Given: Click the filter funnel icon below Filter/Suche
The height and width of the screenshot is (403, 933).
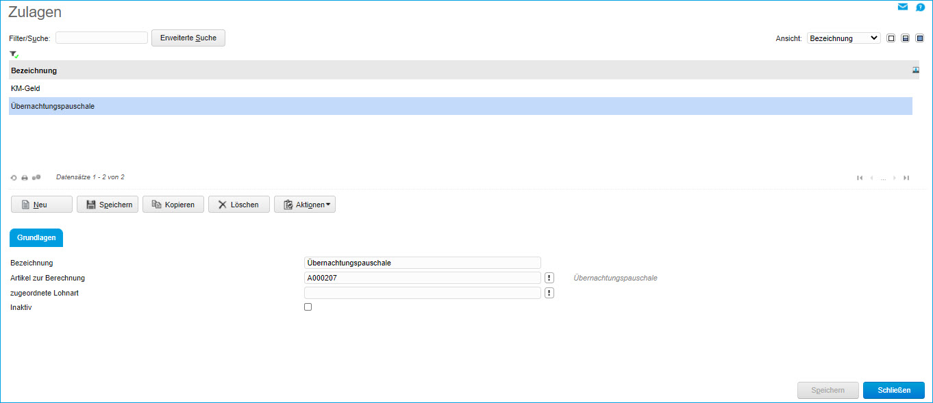Looking at the screenshot, I should (14, 54).
